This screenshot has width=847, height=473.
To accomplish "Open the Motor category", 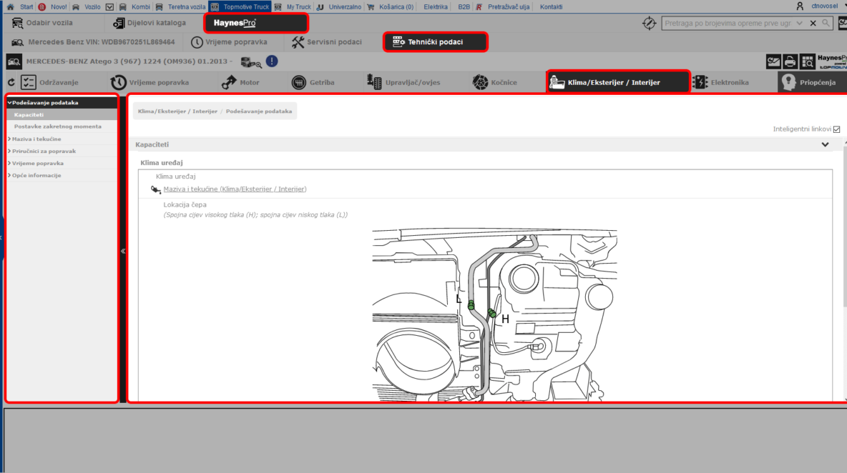I will [x=240, y=82].
